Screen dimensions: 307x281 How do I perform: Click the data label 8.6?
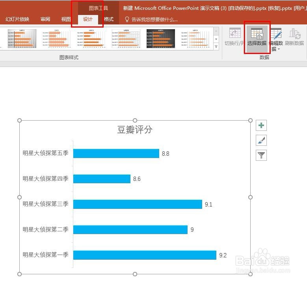tap(137, 179)
